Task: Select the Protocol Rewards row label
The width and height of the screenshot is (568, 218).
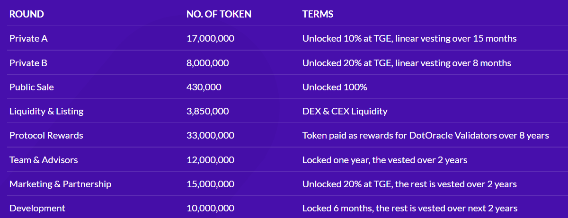Action: (46, 135)
